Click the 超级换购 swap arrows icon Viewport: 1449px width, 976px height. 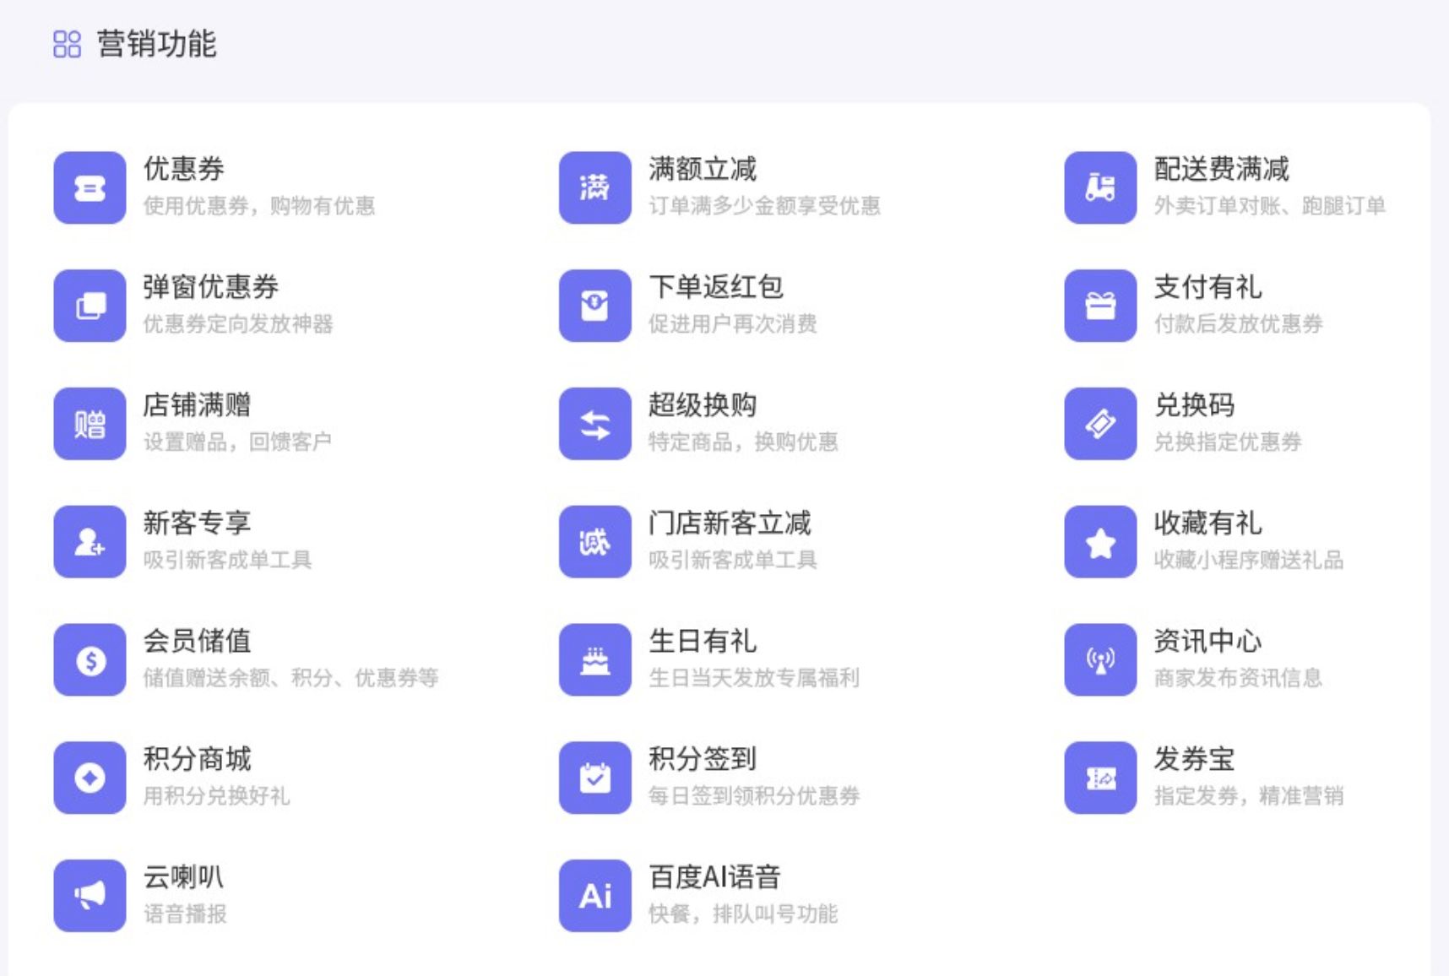595,424
